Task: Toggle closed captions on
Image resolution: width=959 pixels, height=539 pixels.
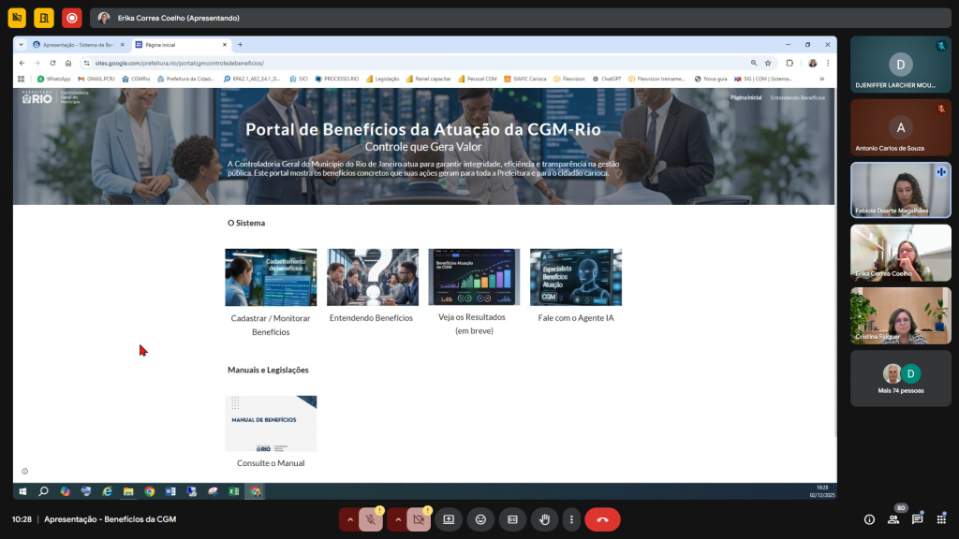Action: point(512,519)
